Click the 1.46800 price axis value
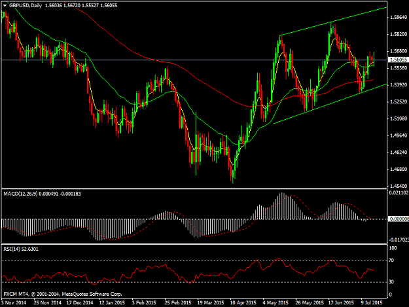 (x=399, y=170)
